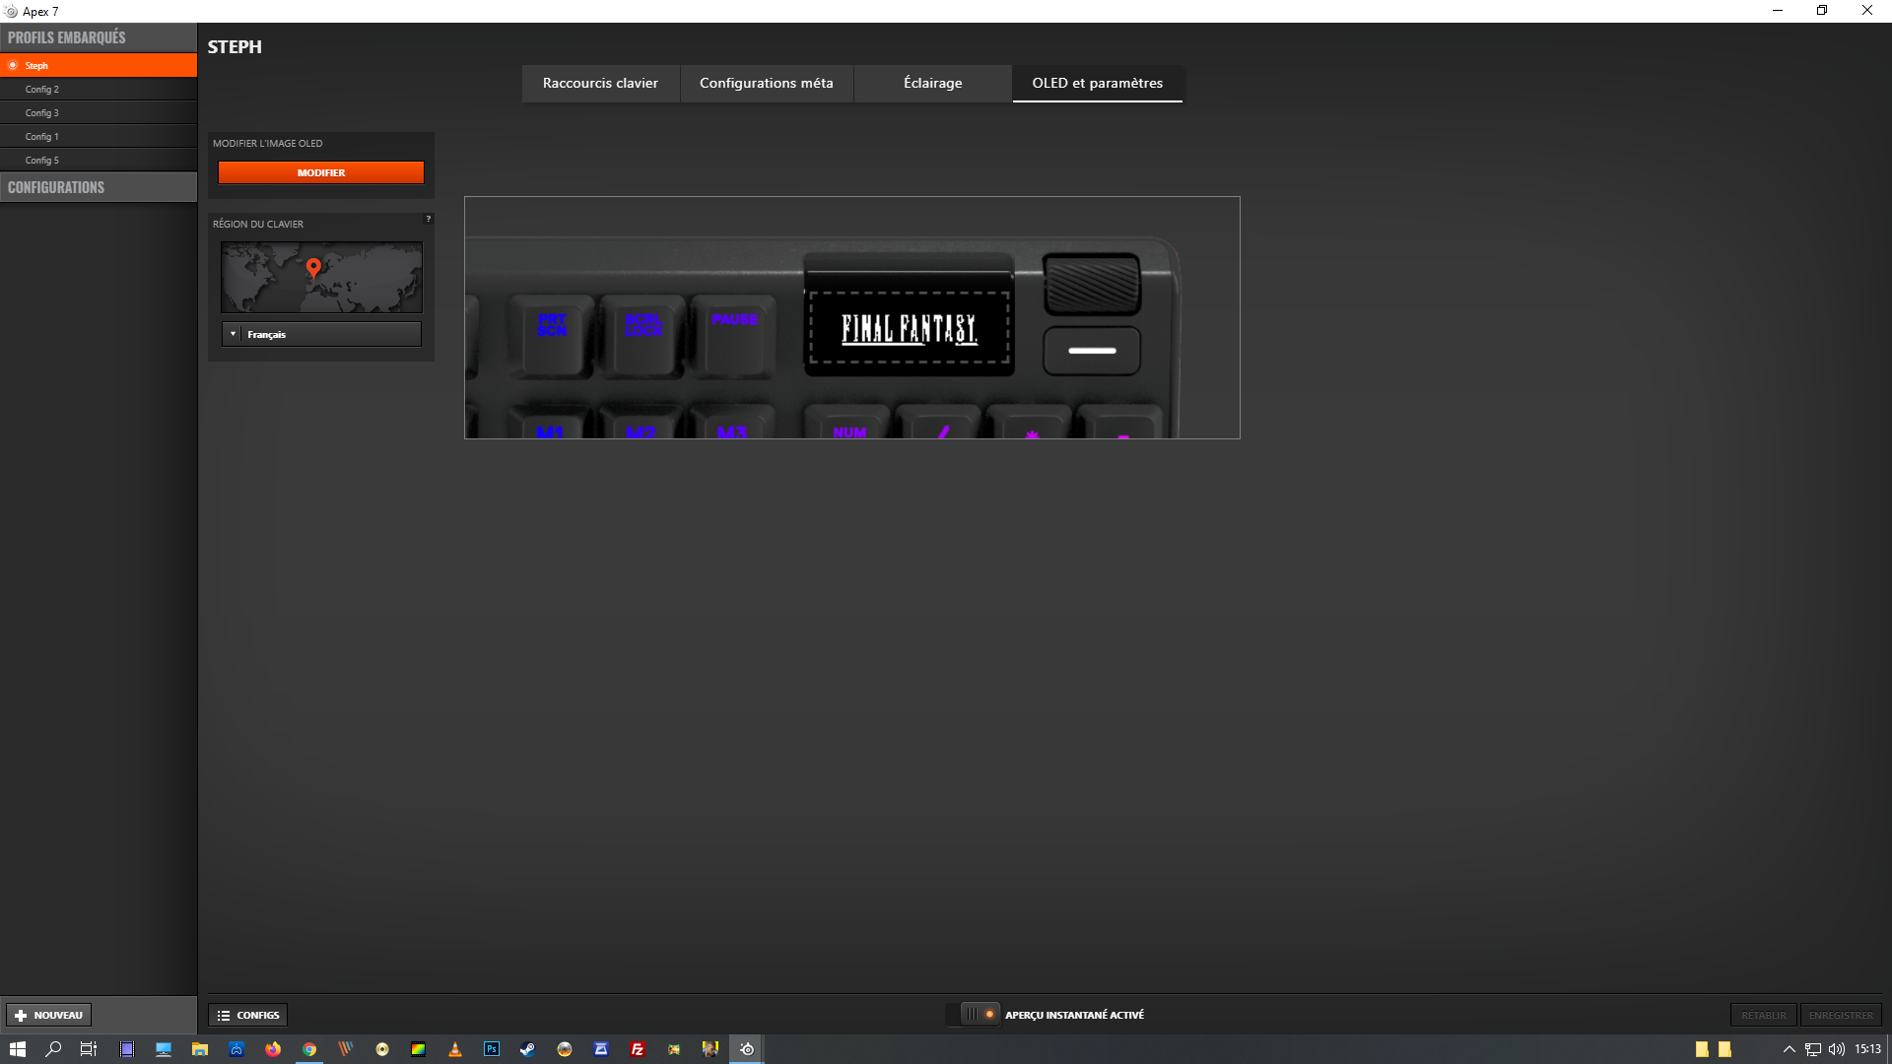Open the volume control tray icon
This screenshot has height=1064, width=1892.
pyautogui.click(x=1836, y=1049)
